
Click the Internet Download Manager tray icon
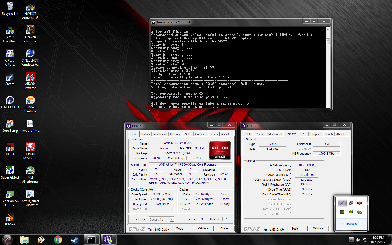tap(351, 212)
